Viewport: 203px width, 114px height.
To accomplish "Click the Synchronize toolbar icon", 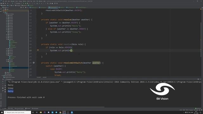I will coord(5,3).
